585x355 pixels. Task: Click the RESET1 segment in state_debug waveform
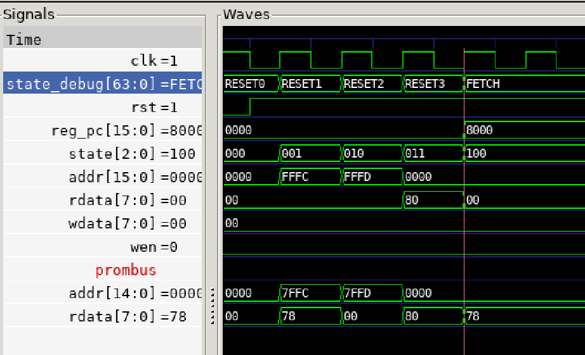pyautogui.click(x=310, y=84)
